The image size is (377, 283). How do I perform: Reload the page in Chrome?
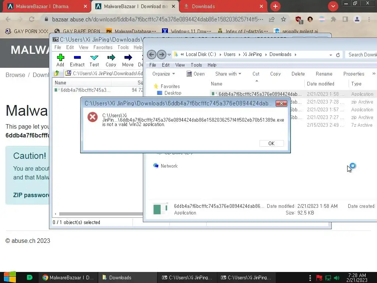tap(32, 19)
